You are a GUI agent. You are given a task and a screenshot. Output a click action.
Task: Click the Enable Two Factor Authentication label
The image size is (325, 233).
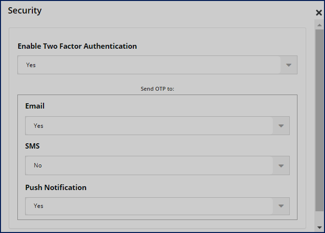77,46
